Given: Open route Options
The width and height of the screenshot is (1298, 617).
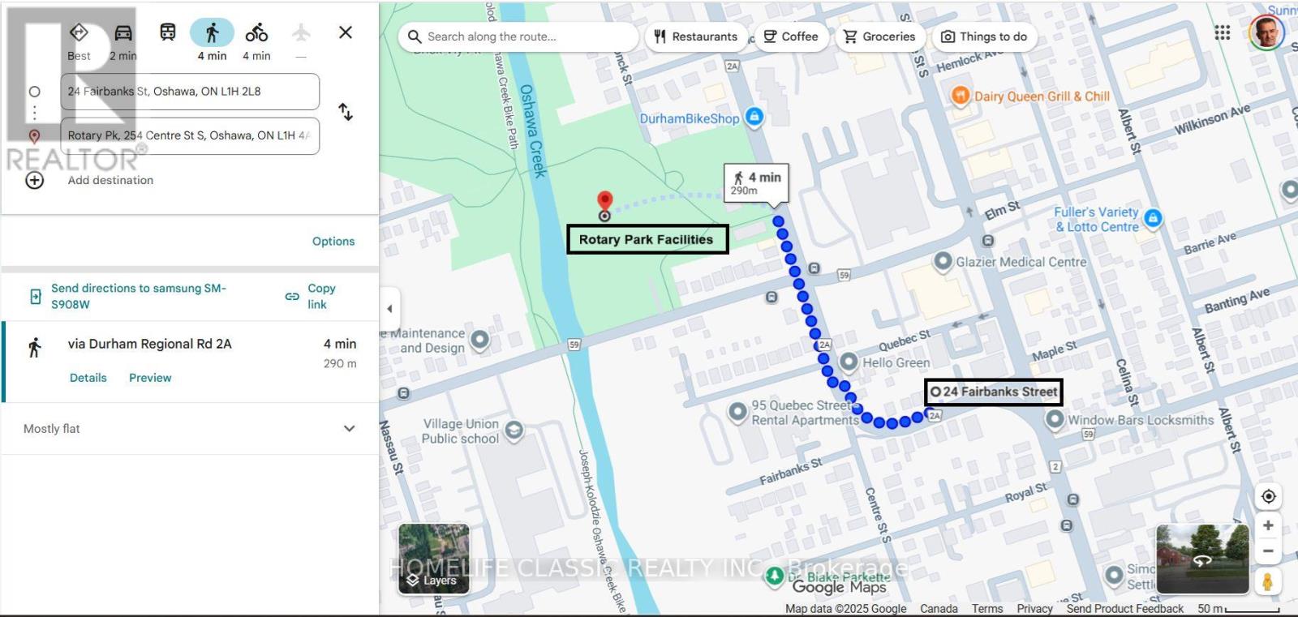Looking at the screenshot, I should click(333, 242).
